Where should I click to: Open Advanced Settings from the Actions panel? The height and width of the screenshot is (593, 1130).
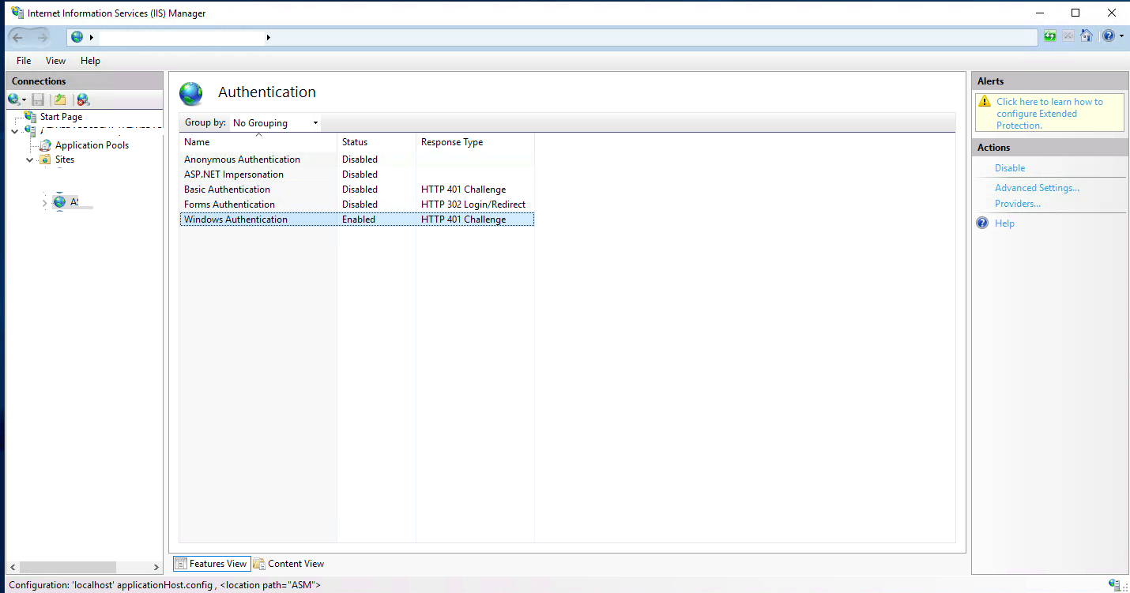[1037, 187]
